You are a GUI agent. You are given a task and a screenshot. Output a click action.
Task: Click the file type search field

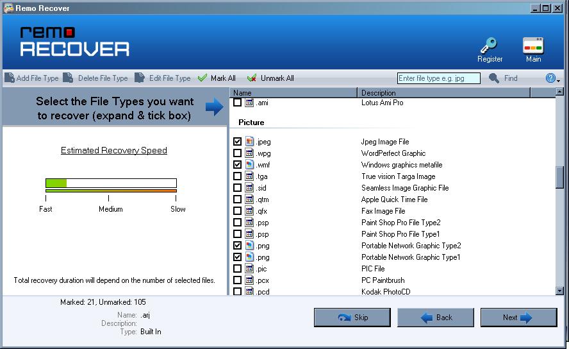[x=439, y=78]
